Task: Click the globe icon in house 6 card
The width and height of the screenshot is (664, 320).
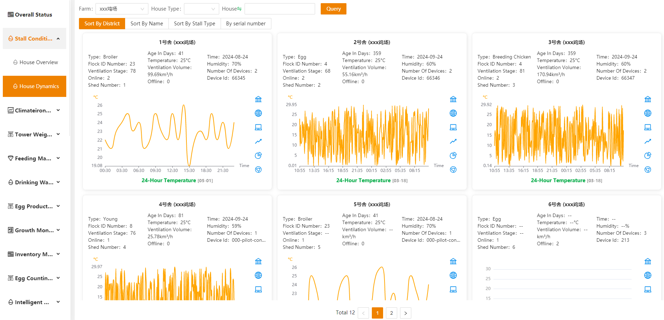Action: click(x=648, y=275)
